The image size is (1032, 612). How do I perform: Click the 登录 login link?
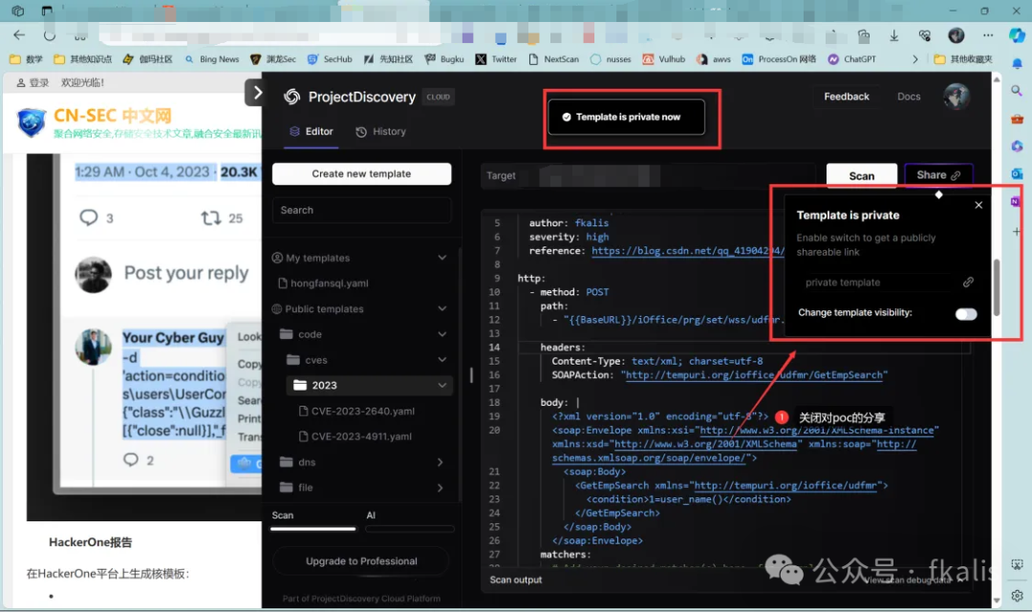click(32, 83)
